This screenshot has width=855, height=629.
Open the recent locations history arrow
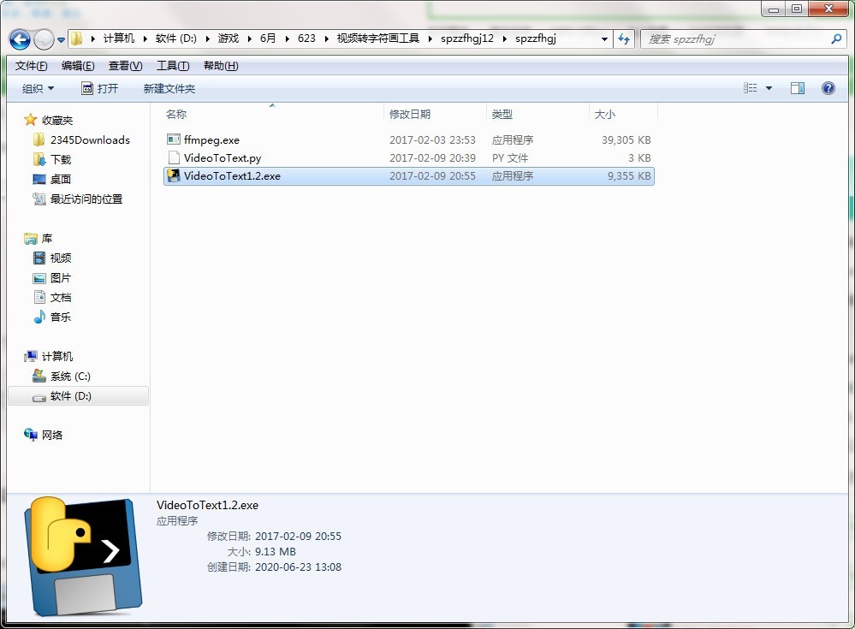click(61, 39)
